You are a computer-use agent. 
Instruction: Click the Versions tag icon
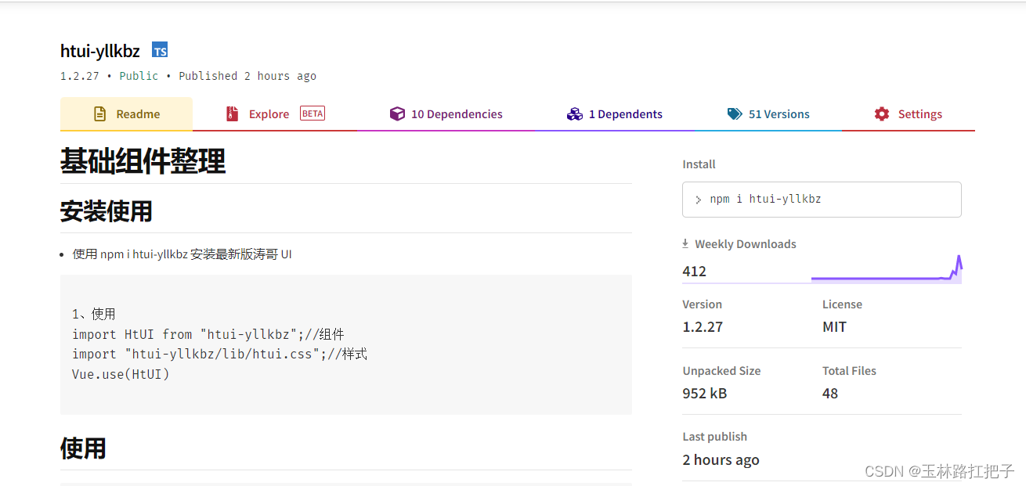pos(735,113)
